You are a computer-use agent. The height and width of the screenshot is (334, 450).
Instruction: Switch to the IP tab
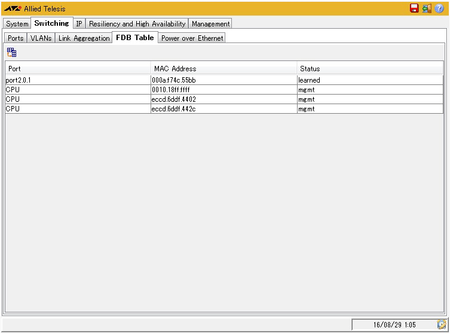(79, 24)
